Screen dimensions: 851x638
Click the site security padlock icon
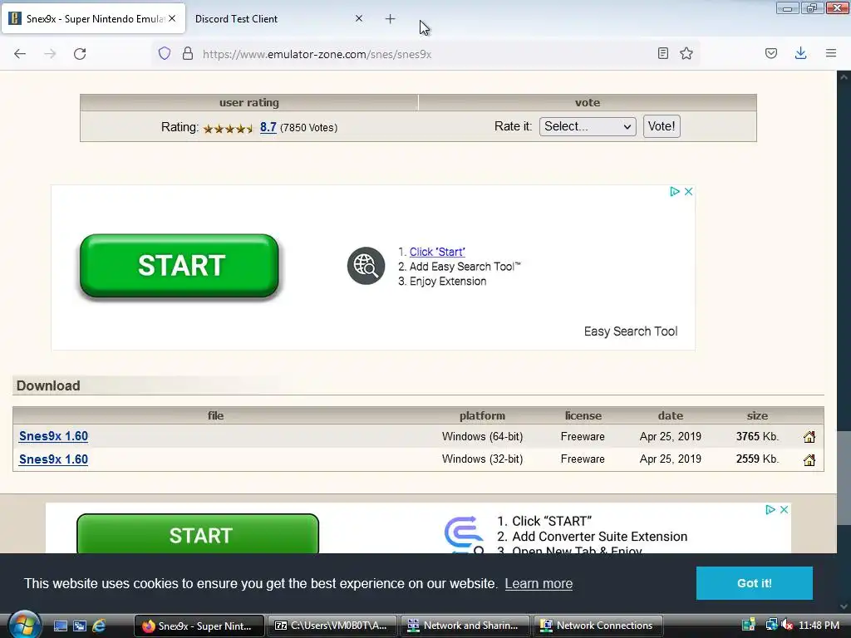188,54
